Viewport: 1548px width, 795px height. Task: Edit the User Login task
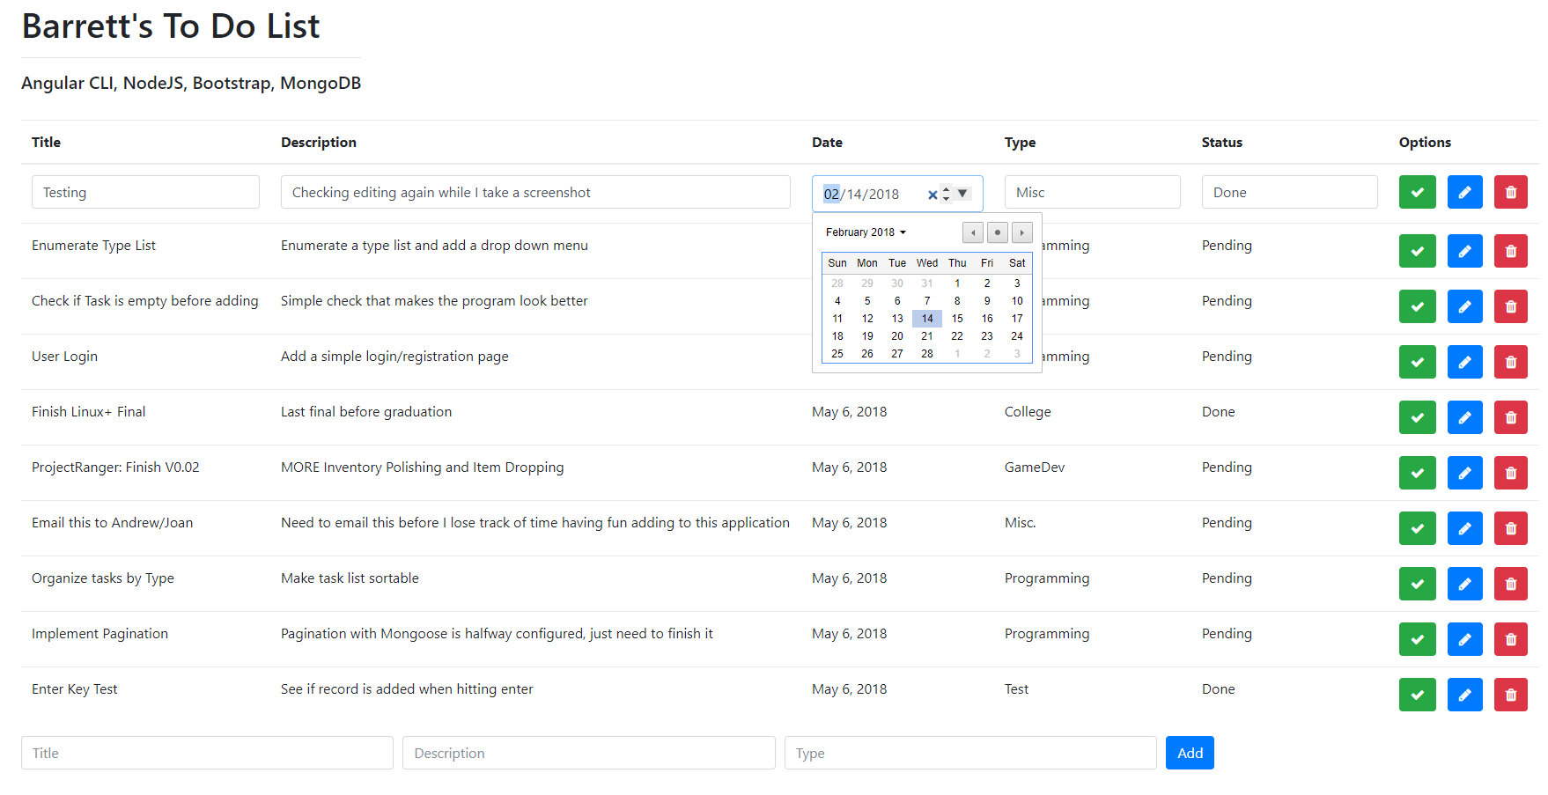click(1464, 362)
